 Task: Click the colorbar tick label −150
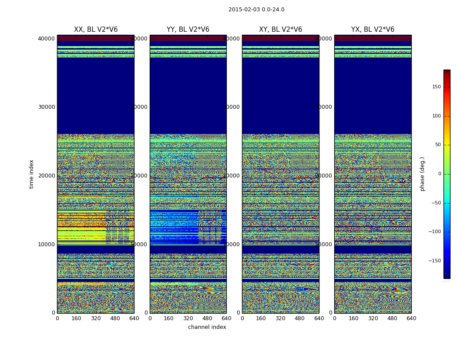pyautogui.click(x=434, y=261)
